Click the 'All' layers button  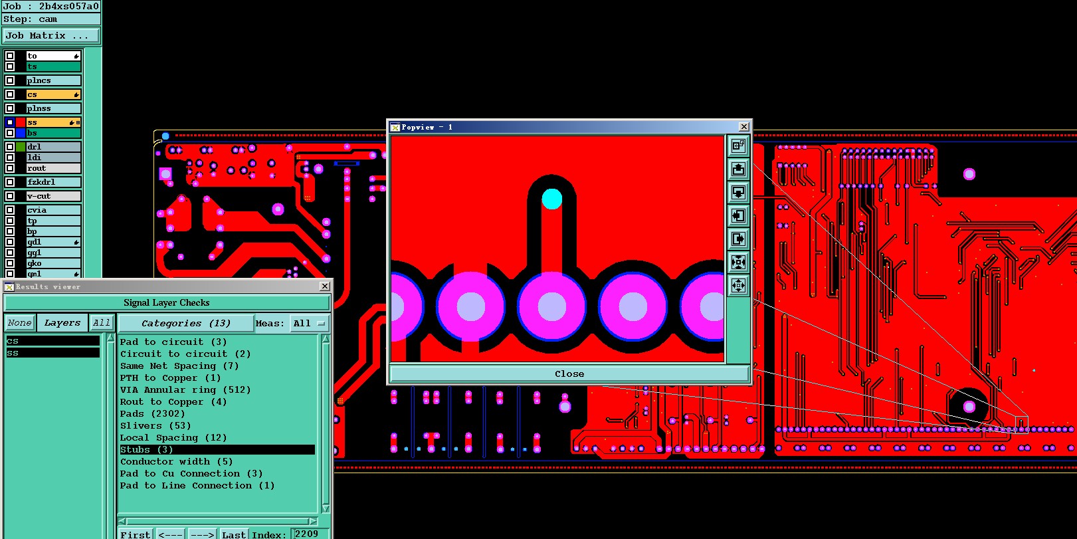(101, 323)
